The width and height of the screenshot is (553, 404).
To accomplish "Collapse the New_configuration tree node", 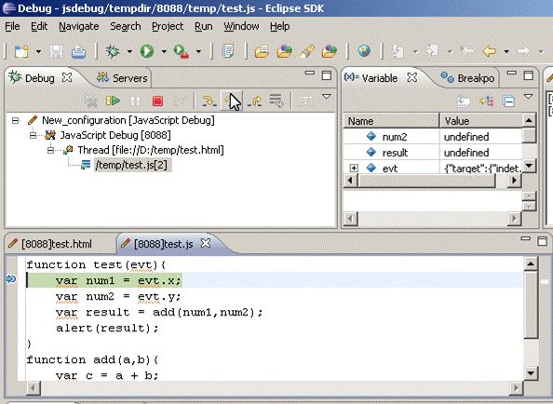I will [15, 121].
